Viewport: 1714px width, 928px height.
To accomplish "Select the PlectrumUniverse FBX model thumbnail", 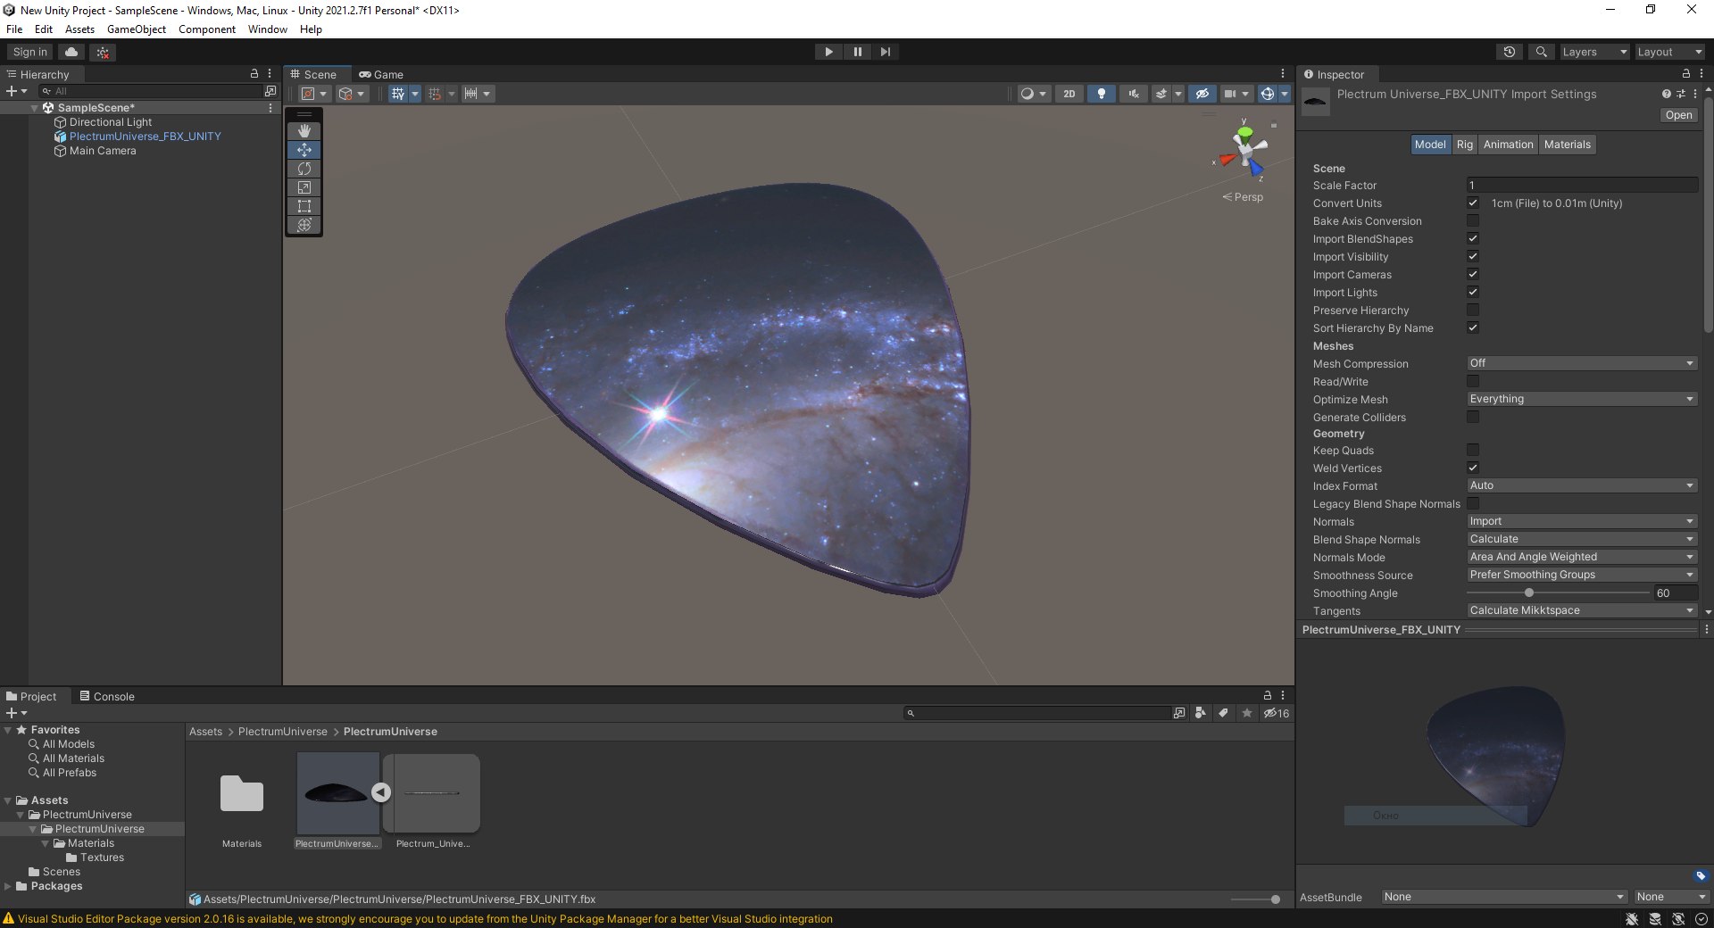I will coord(337,793).
